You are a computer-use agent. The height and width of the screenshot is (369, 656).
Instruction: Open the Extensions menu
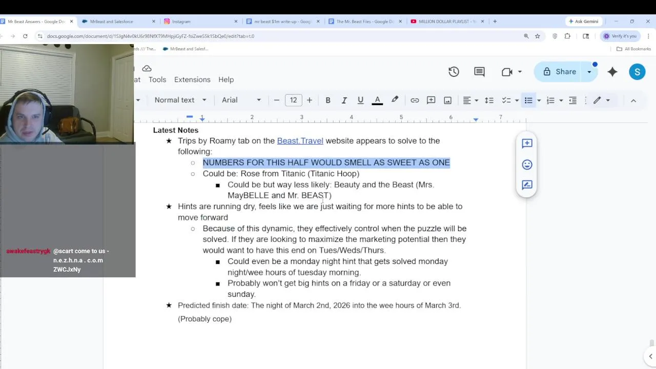tap(192, 79)
